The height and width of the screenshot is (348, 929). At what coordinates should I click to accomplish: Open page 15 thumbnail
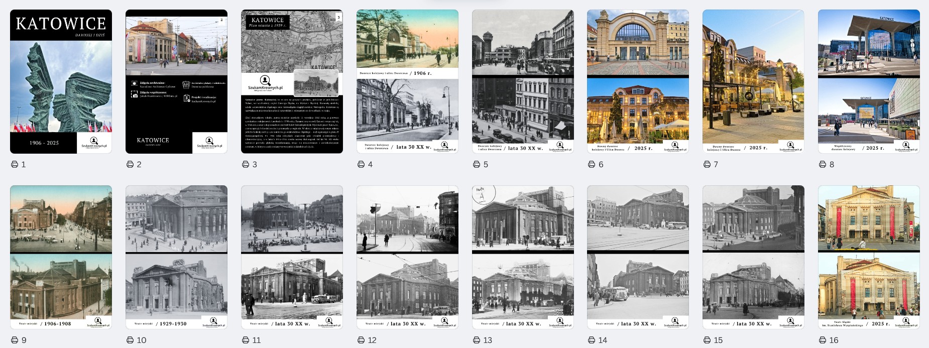pyautogui.click(x=753, y=257)
